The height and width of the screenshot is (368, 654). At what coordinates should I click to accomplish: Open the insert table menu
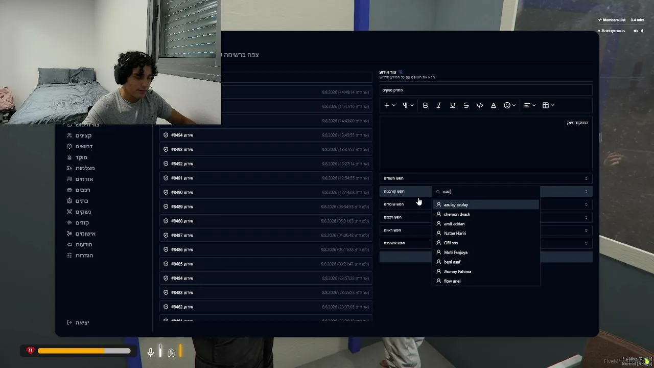pos(548,105)
